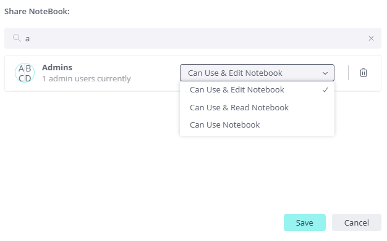Choose 'Can Use & Read Notebook' option
The width and height of the screenshot is (387, 241).
(257, 108)
